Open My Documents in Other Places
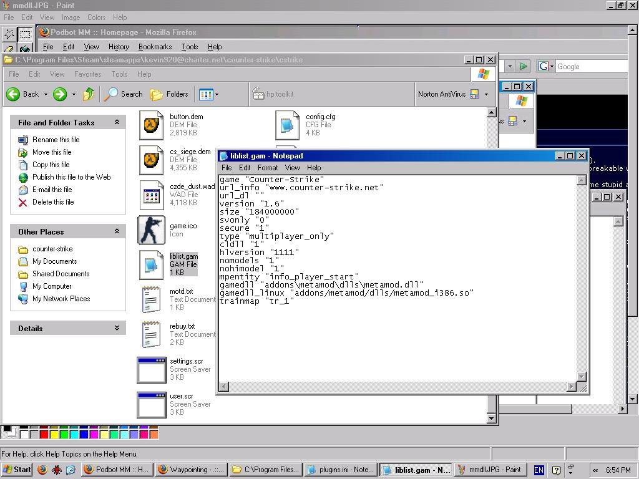639x479 pixels. [55, 261]
